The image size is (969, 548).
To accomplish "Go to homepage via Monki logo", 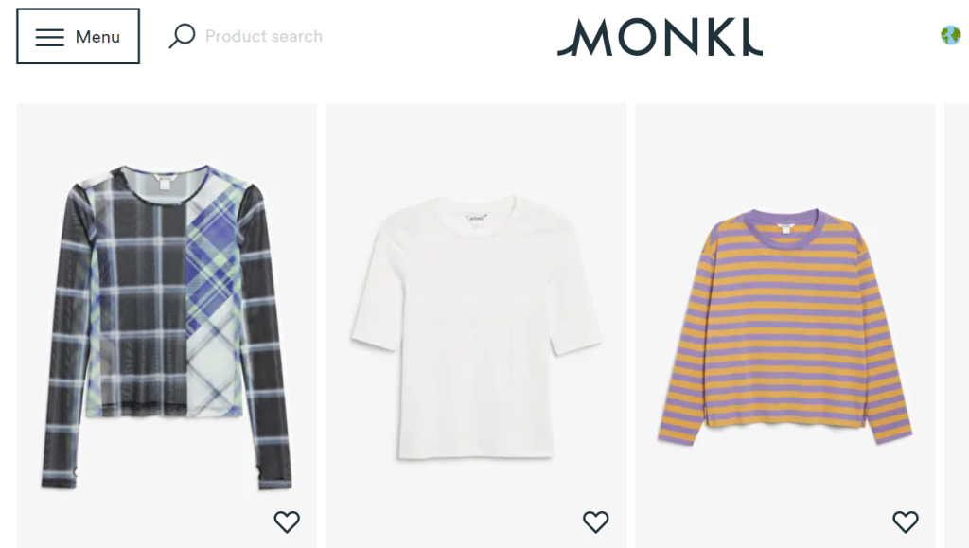I will click(x=660, y=37).
